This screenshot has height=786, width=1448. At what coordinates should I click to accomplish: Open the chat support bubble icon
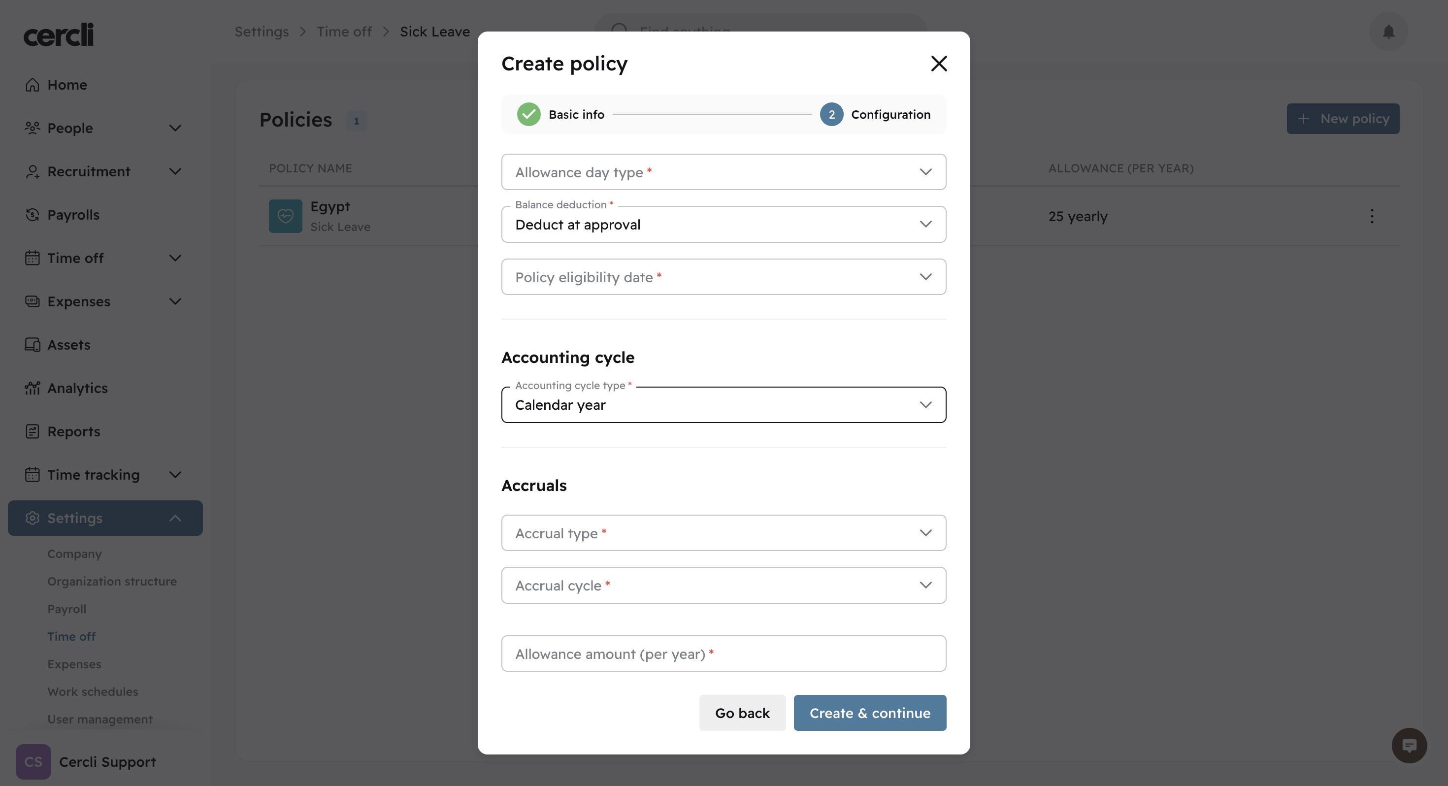(x=1409, y=746)
